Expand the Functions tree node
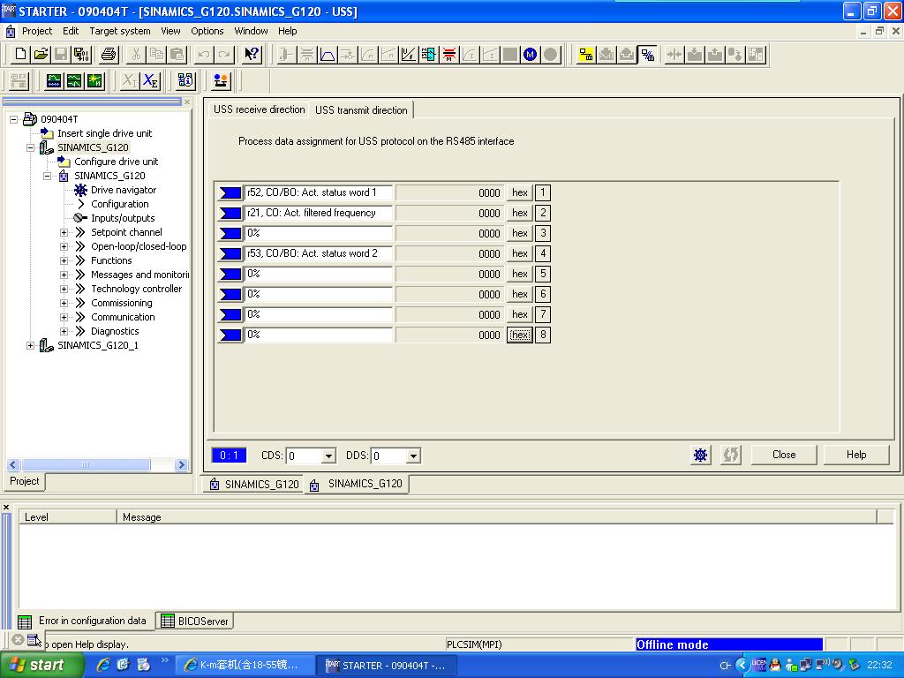 pos(64,260)
